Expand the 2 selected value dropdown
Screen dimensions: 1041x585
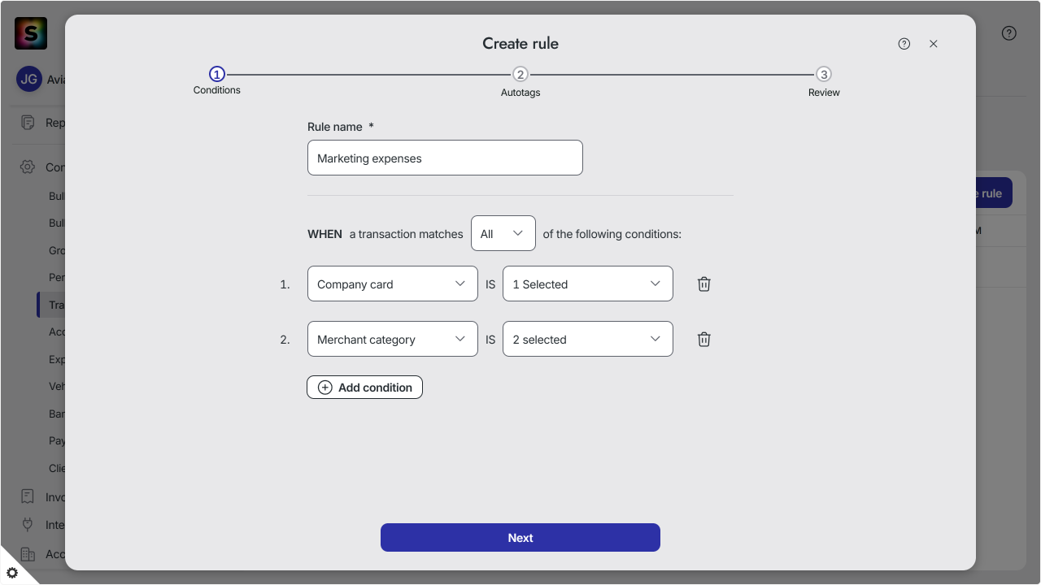pyautogui.click(x=588, y=339)
